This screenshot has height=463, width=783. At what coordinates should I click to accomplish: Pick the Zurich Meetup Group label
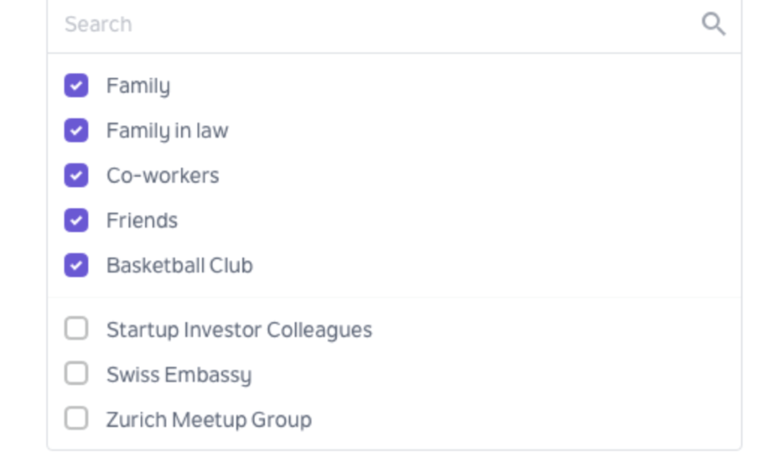click(x=208, y=419)
